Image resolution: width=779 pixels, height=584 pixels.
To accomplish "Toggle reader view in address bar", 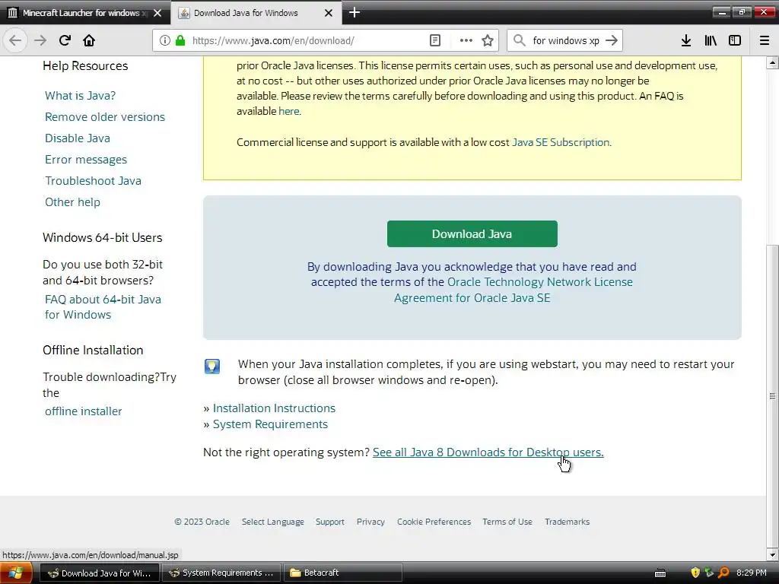I will click(434, 40).
